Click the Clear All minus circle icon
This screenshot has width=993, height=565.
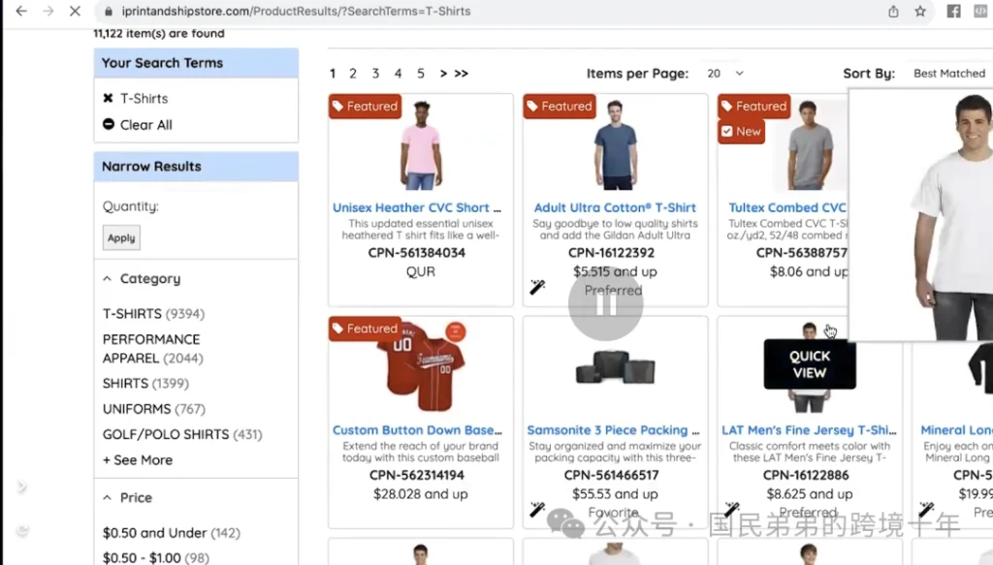(x=109, y=125)
